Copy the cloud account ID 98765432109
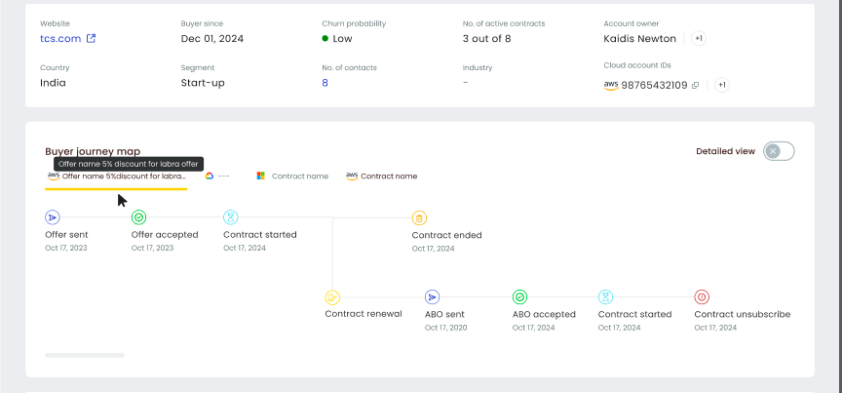The width and height of the screenshot is (842, 393). (696, 85)
